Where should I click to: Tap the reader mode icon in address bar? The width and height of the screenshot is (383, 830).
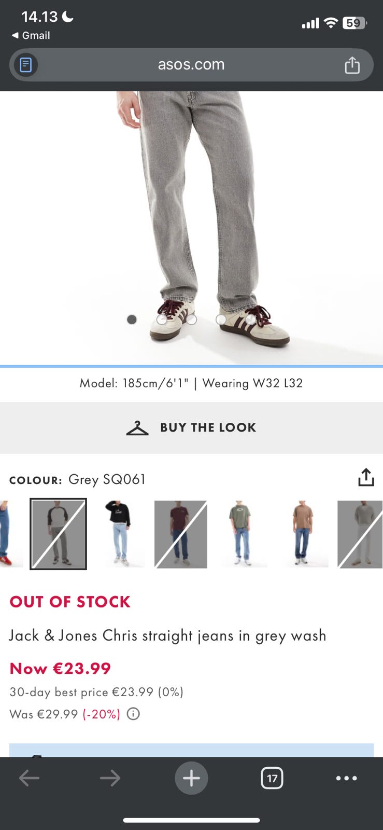pos(25,65)
